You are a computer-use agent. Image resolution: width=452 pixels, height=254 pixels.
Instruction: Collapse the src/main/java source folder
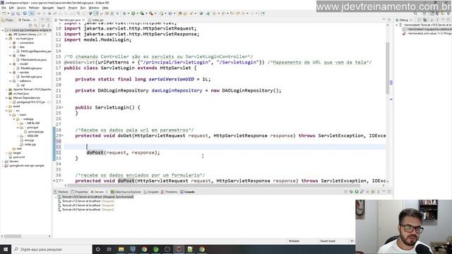point(6,39)
